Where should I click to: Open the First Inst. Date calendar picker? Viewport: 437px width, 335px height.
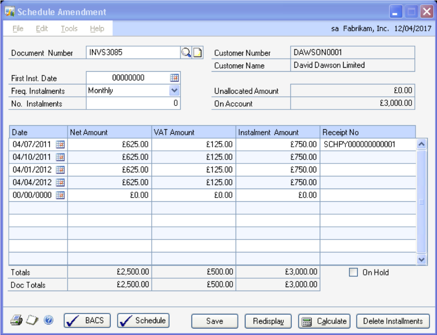(174, 78)
